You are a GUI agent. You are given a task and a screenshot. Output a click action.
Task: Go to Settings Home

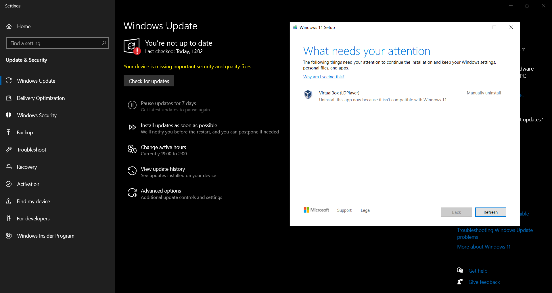click(x=57, y=26)
